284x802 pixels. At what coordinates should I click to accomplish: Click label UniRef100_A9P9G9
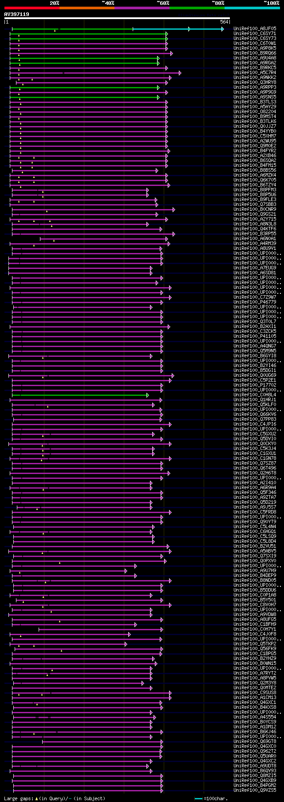[255, 92]
